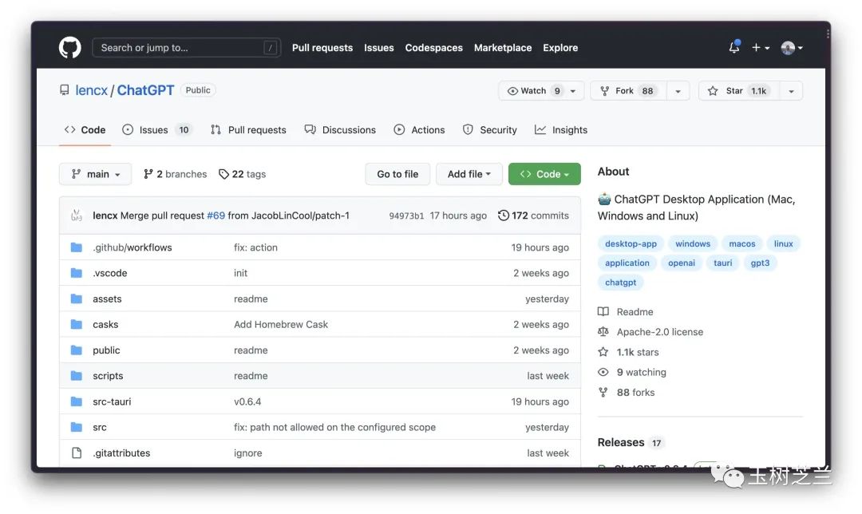The image size is (862, 514).
Task: View the 22 tags link
Action: click(x=243, y=174)
